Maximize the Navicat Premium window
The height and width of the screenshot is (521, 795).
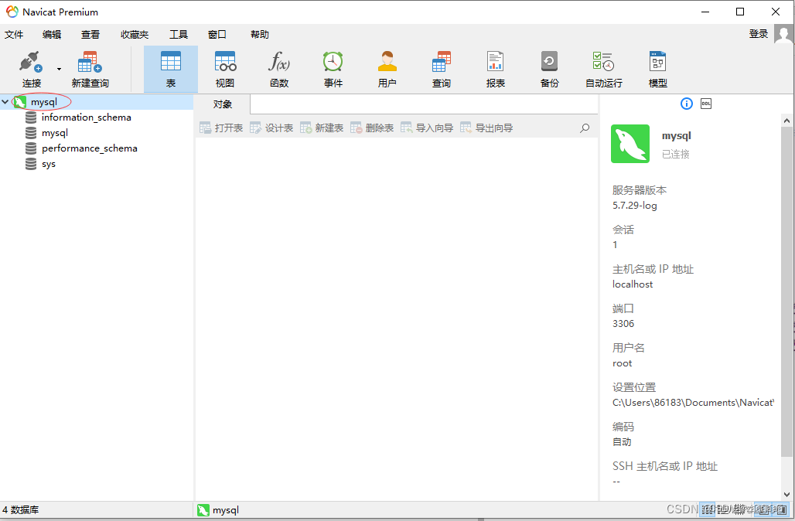[x=740, y=12]
